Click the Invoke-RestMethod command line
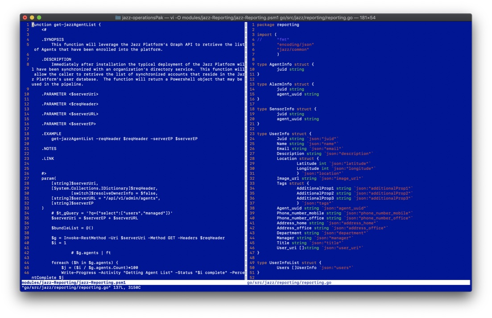 (138, 238)
